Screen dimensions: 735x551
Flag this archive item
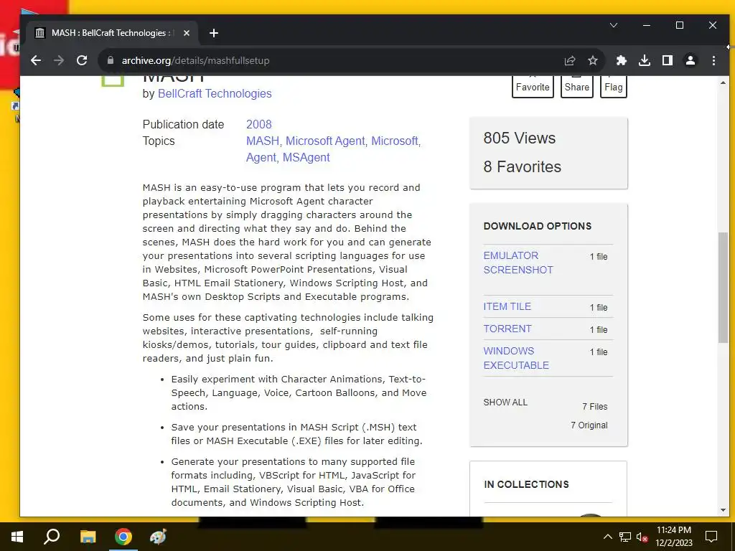[614, 86]
